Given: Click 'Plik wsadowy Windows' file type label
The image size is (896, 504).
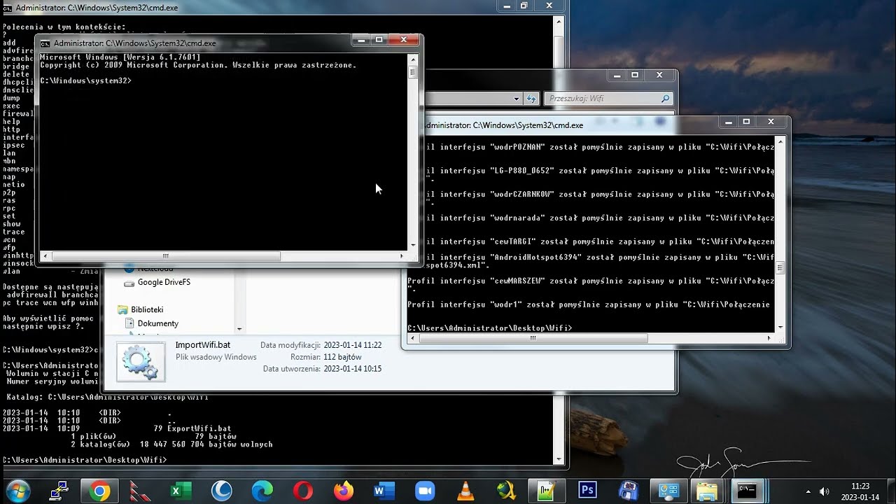Looking at the screenshot, I should (x=216, y=357).
